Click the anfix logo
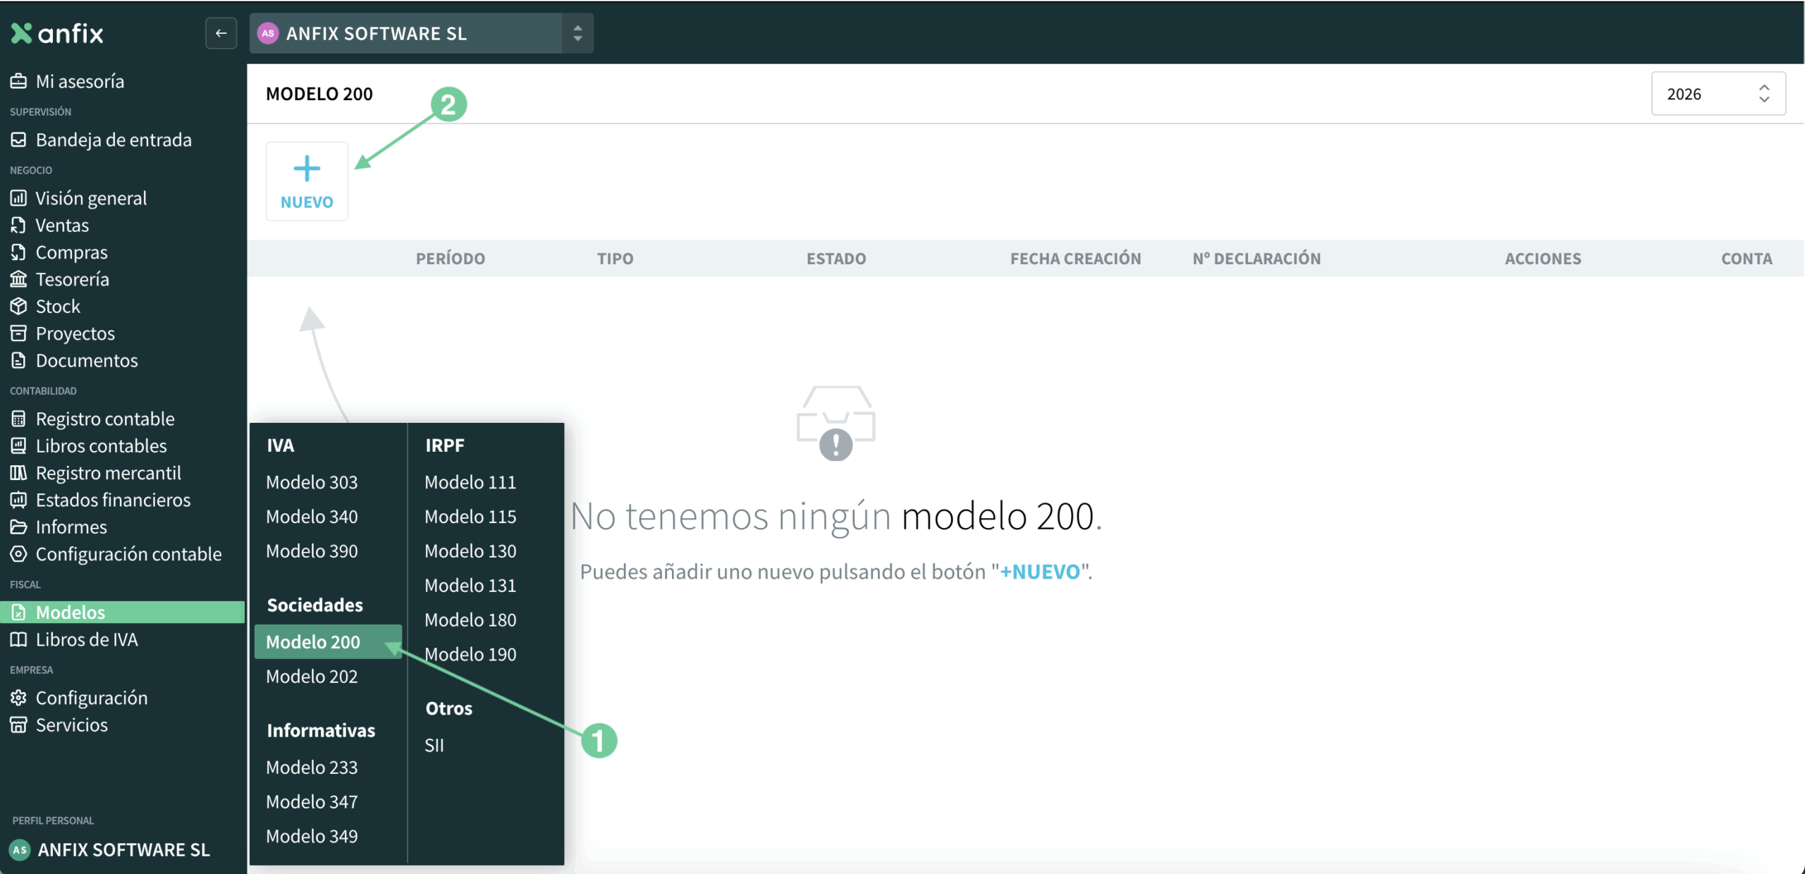This screenshot has height=874, width=1805. click(x=58, y=33)
